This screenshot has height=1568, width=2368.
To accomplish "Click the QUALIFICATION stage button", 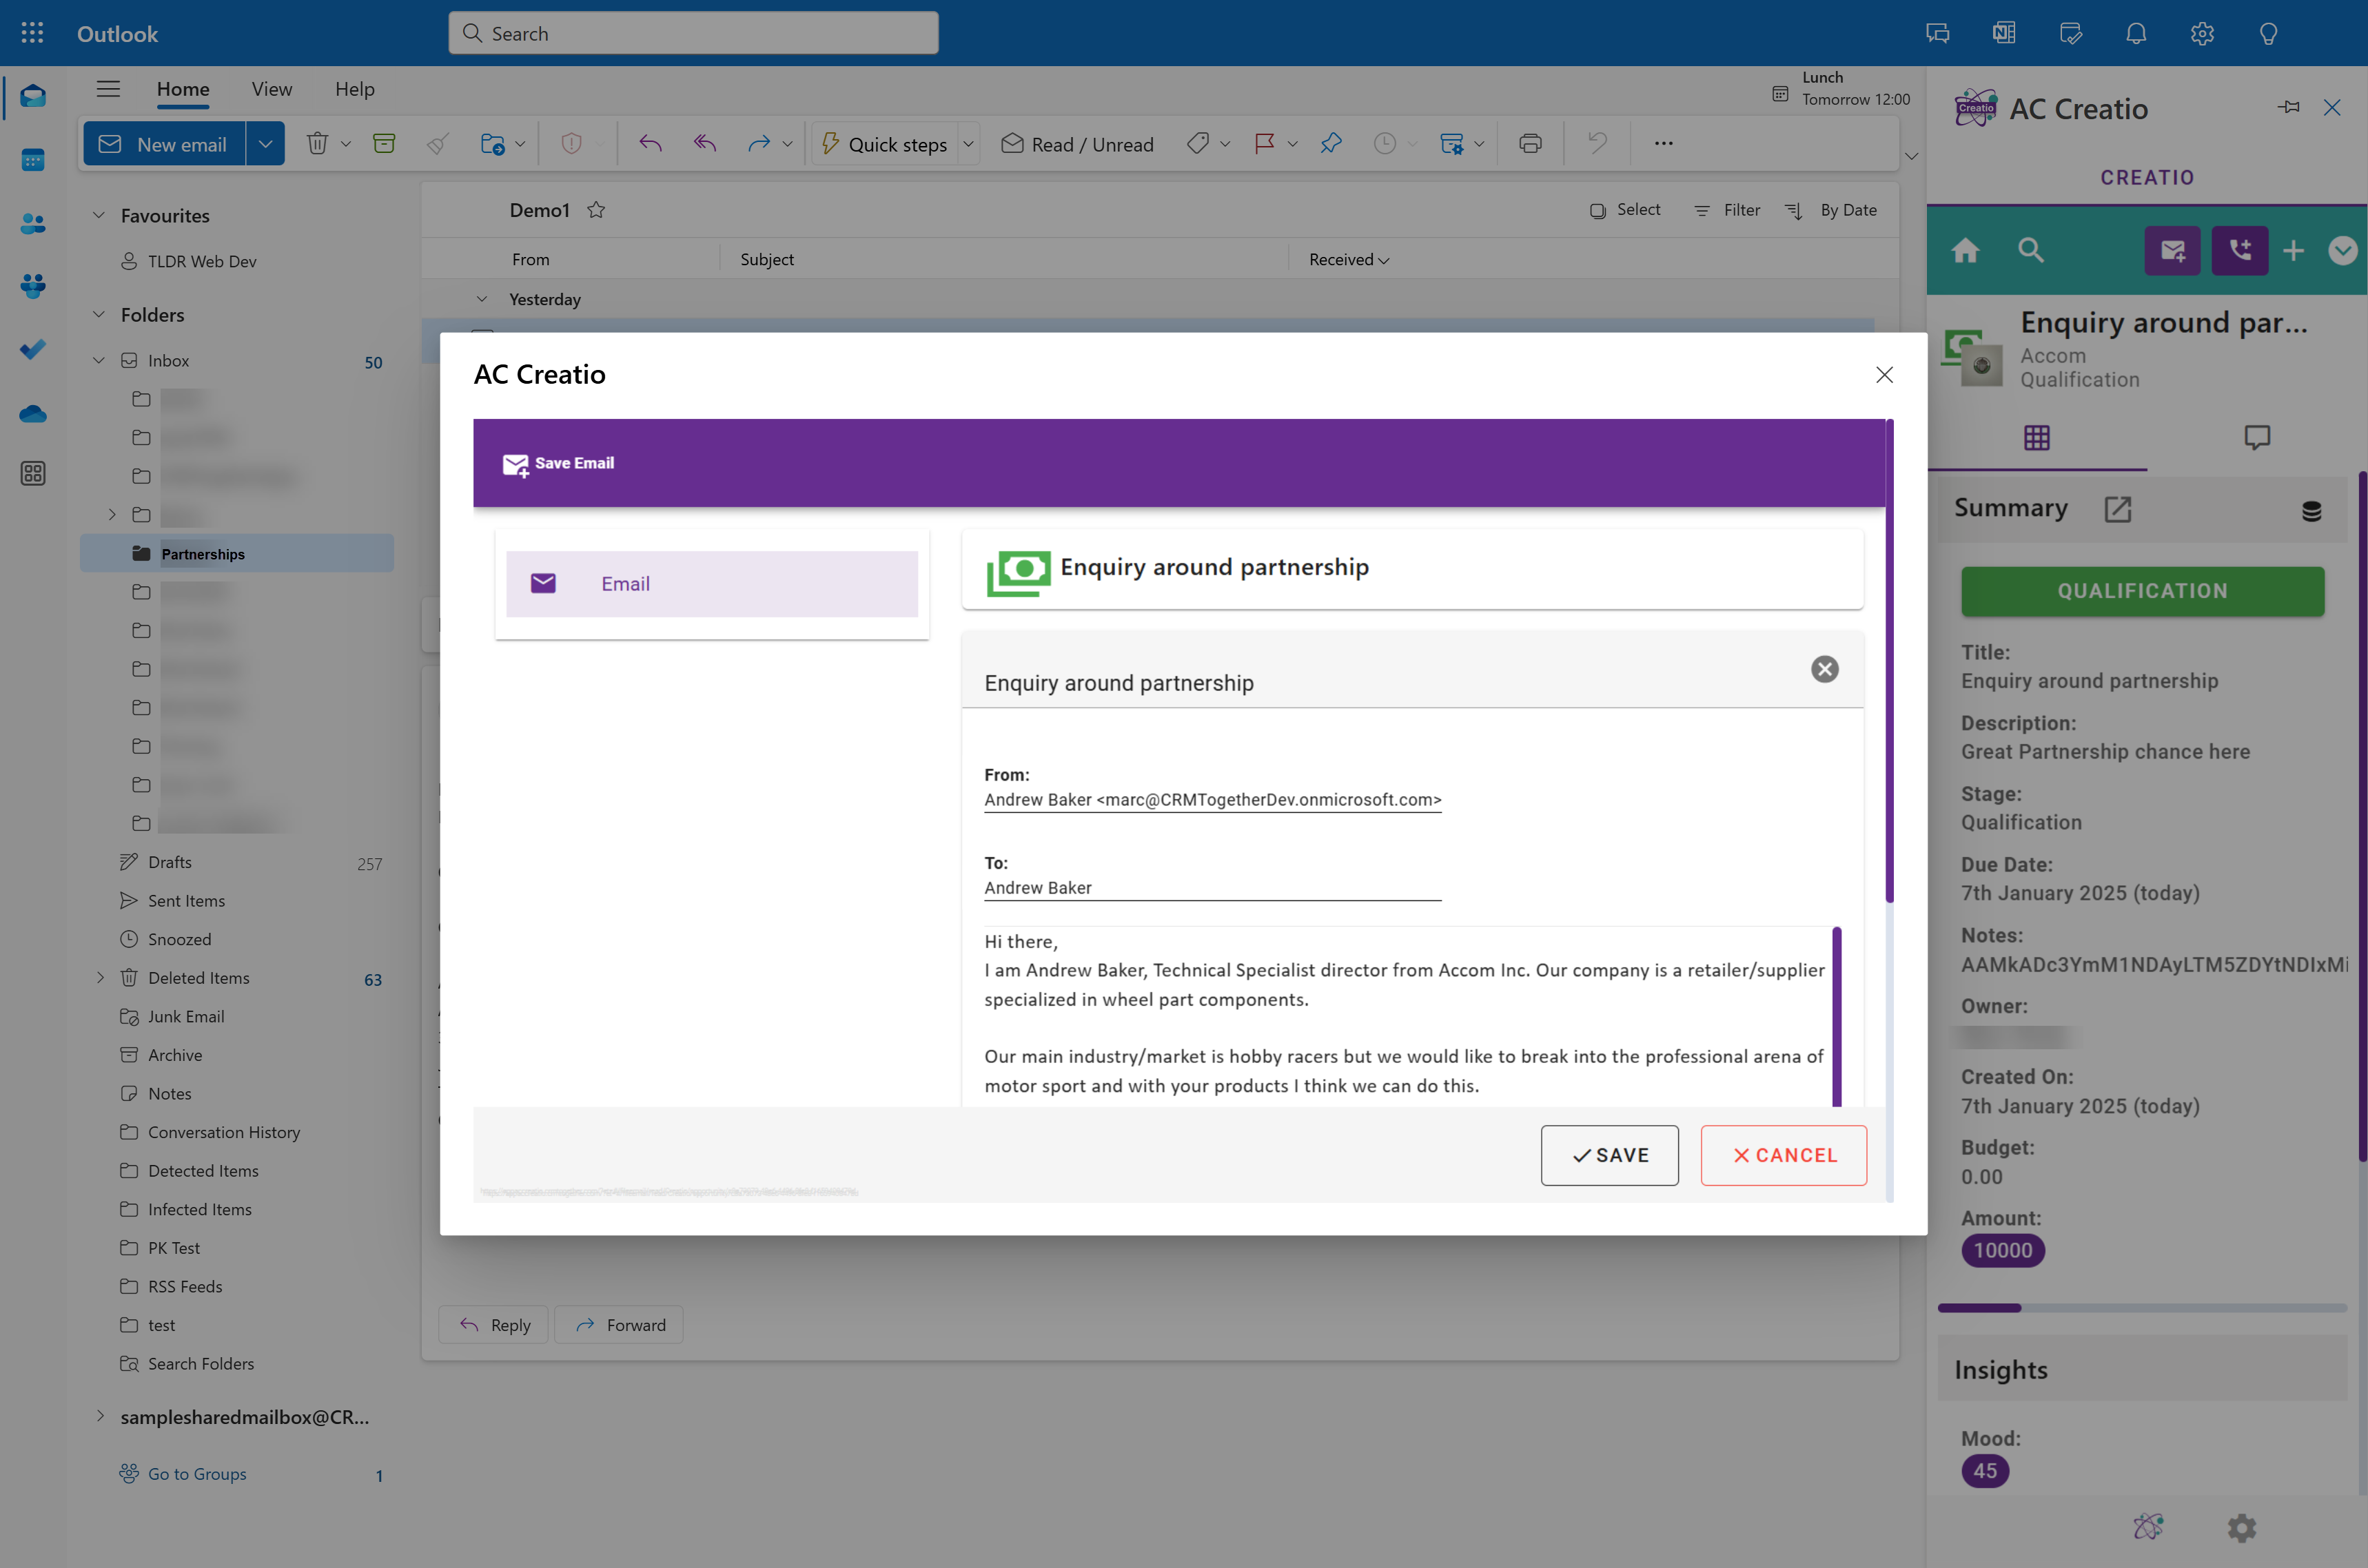I will click(2142, 591).
